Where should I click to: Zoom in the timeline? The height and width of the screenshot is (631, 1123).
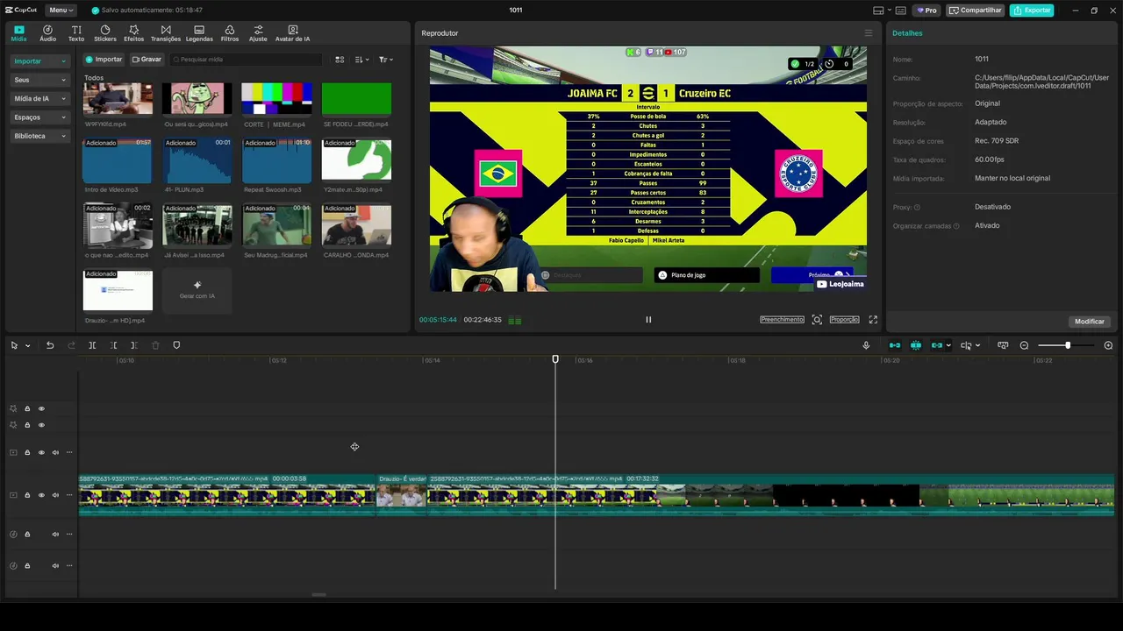click(1108, 345)
